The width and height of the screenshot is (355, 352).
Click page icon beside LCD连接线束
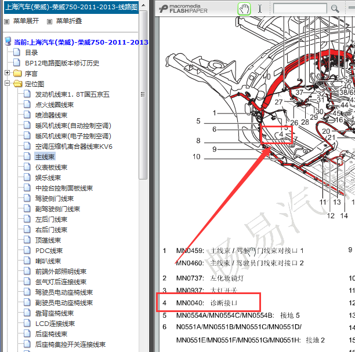point(27,323)
